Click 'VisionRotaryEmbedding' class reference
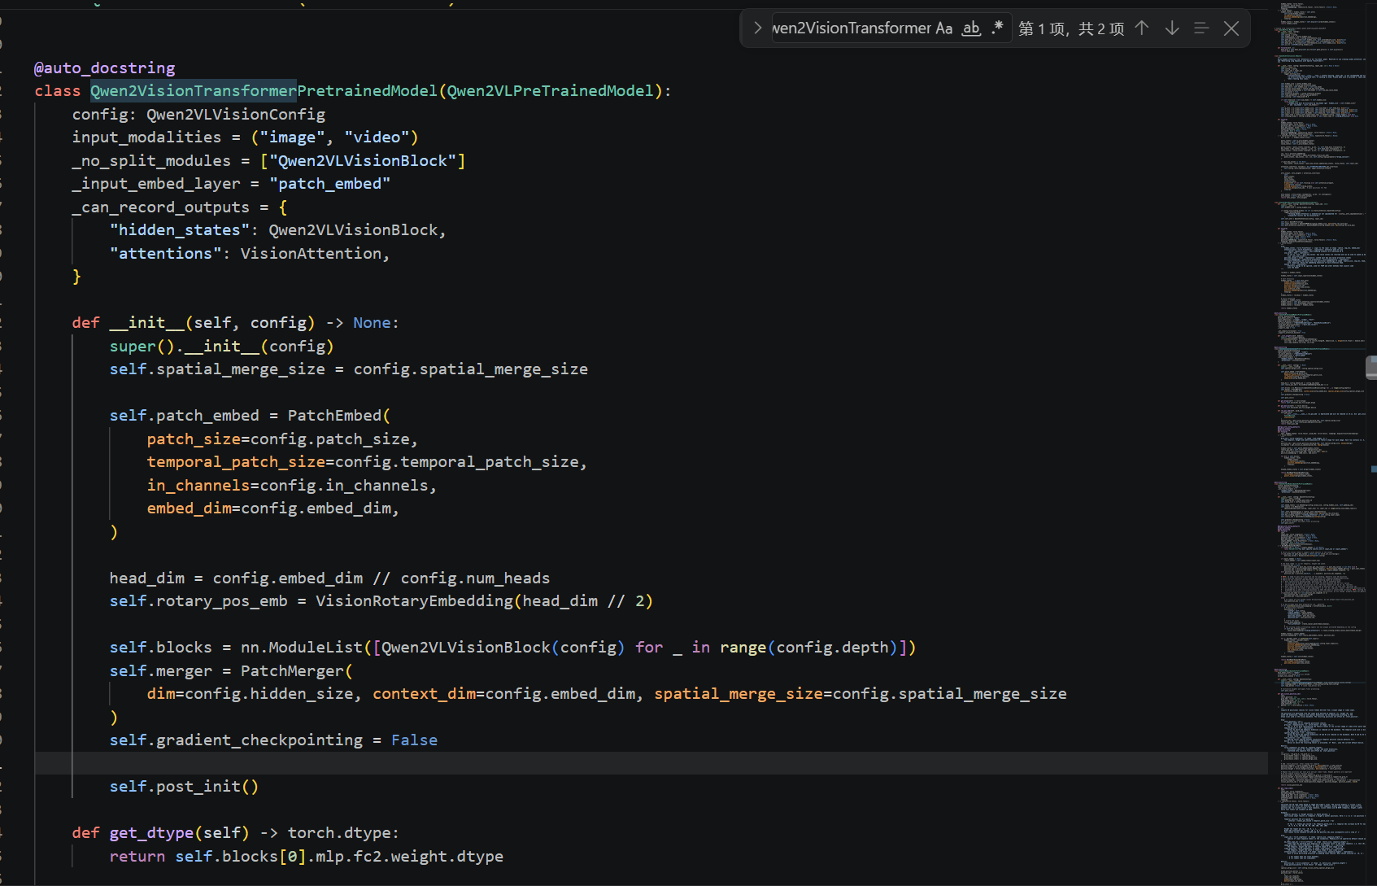1377x886 pixels. point(414,600)
